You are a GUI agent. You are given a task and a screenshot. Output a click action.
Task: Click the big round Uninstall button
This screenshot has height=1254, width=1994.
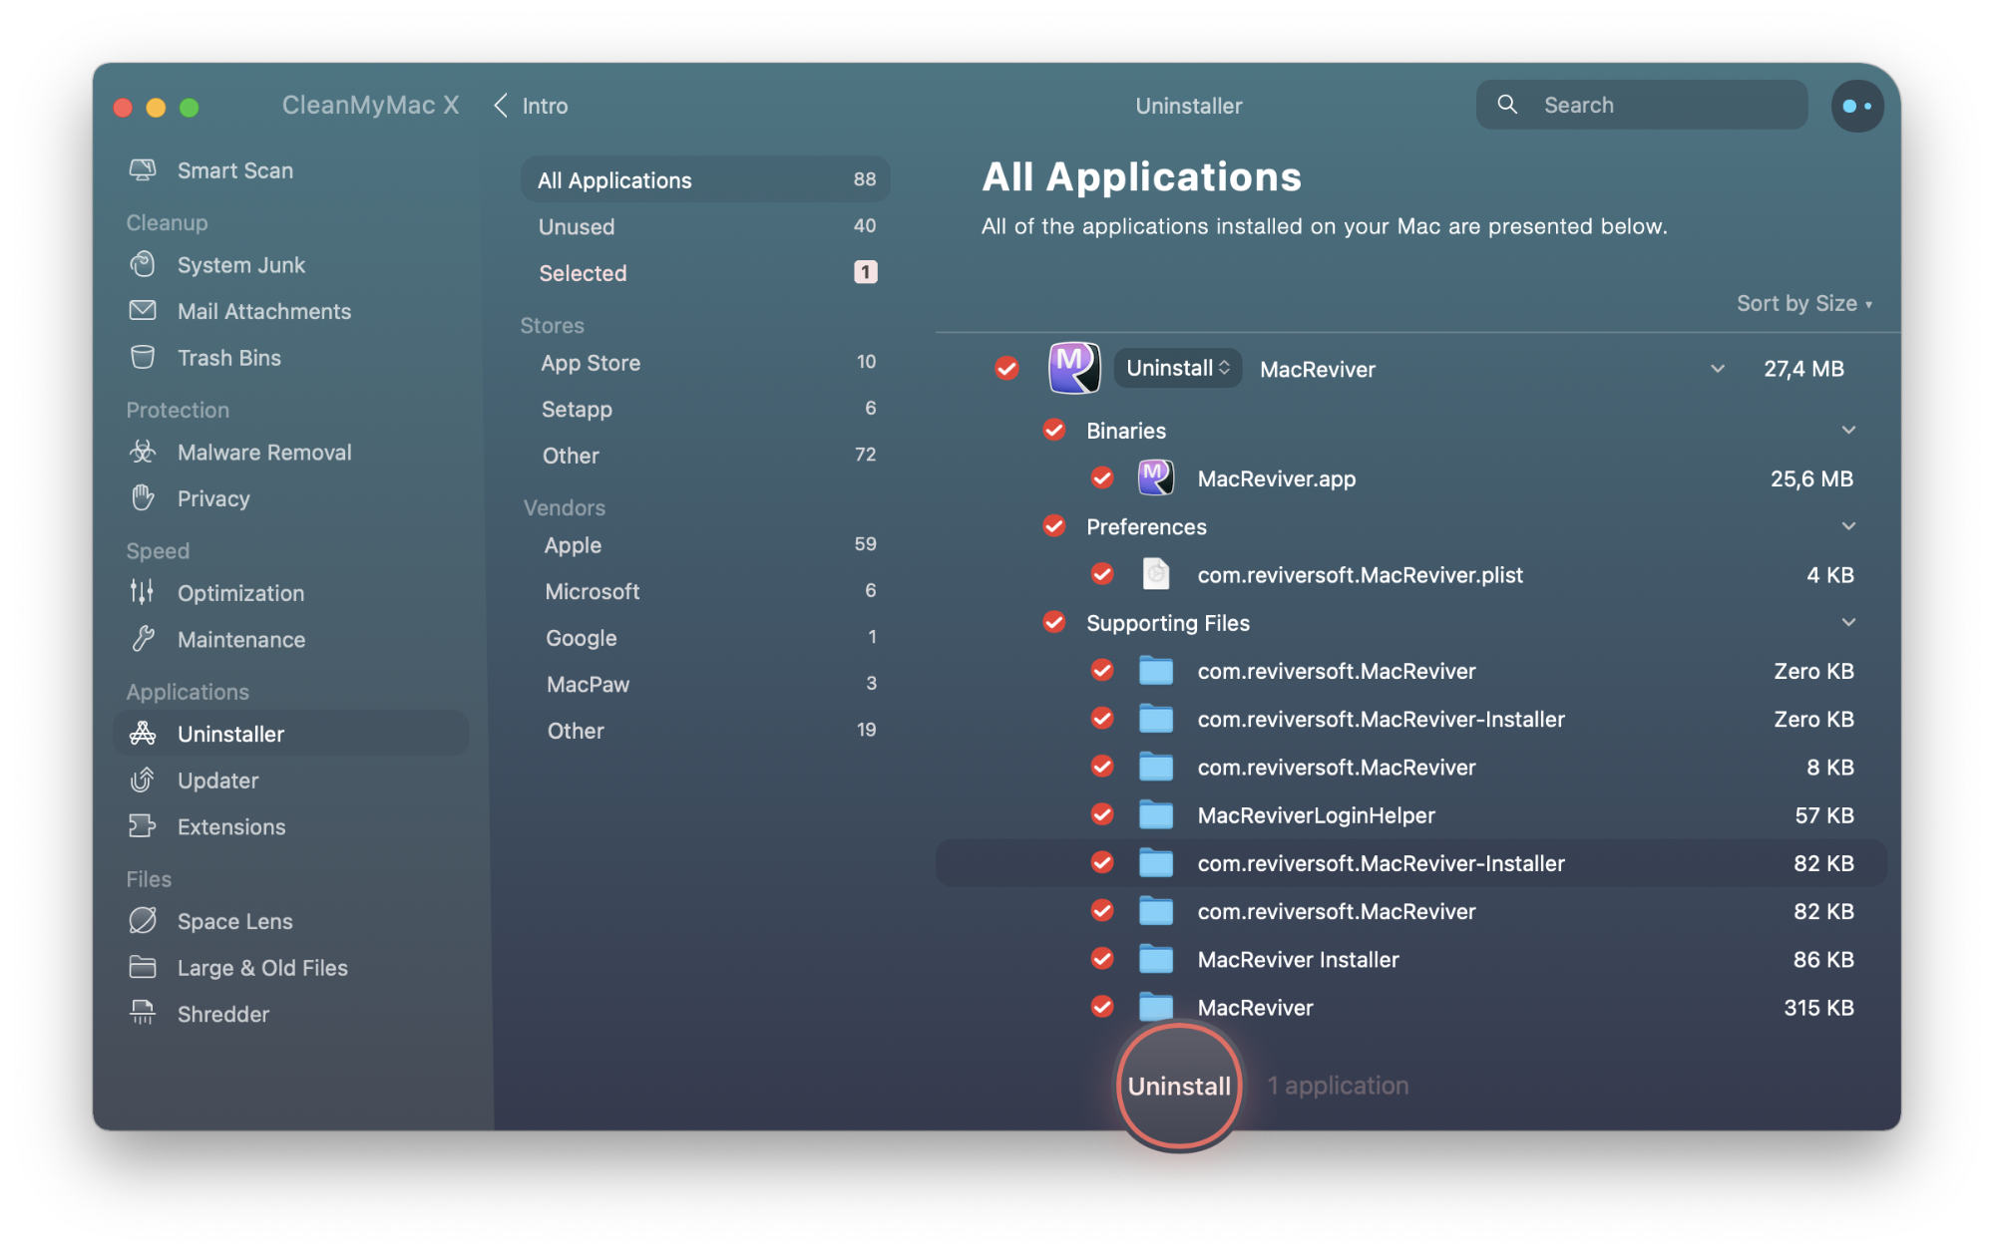click(1179, 1086)
